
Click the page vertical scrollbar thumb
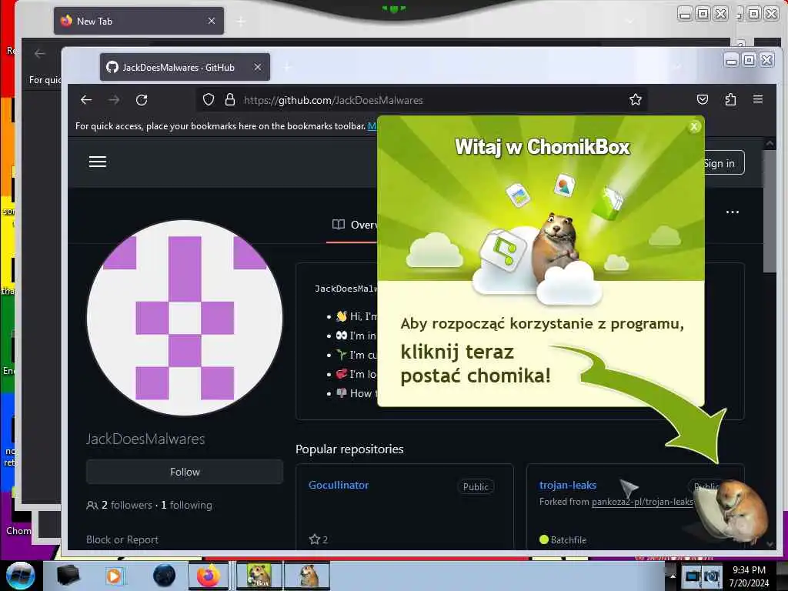tap(770, 211)
